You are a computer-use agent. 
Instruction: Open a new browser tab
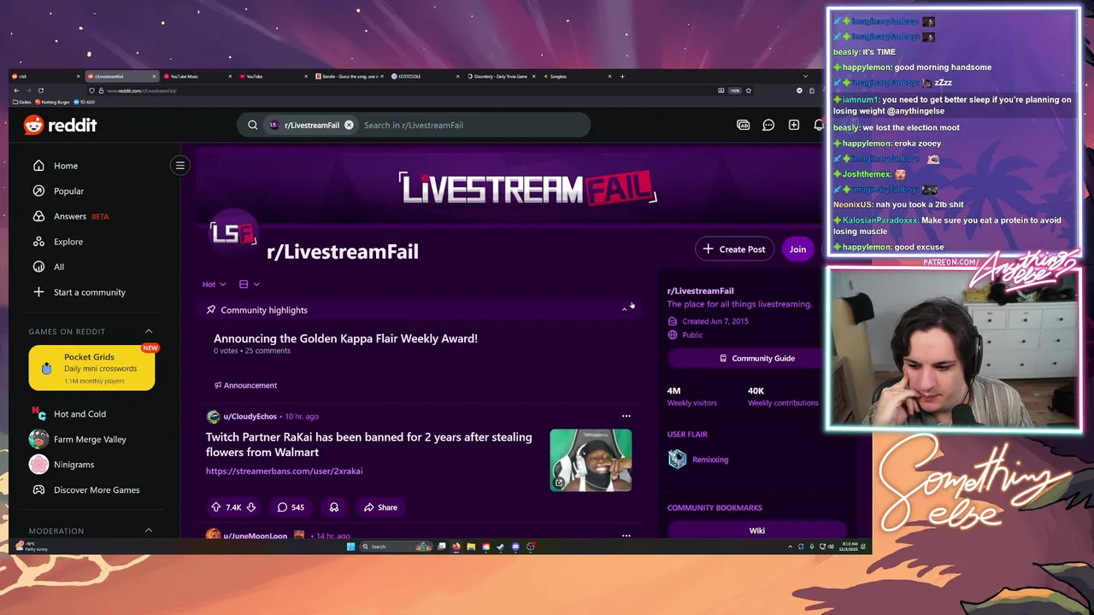tap(622, 76)
